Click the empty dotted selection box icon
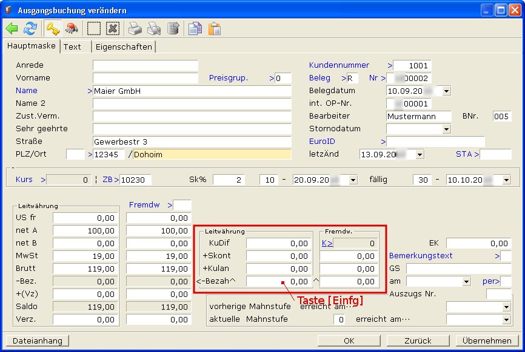 point(94,28)
